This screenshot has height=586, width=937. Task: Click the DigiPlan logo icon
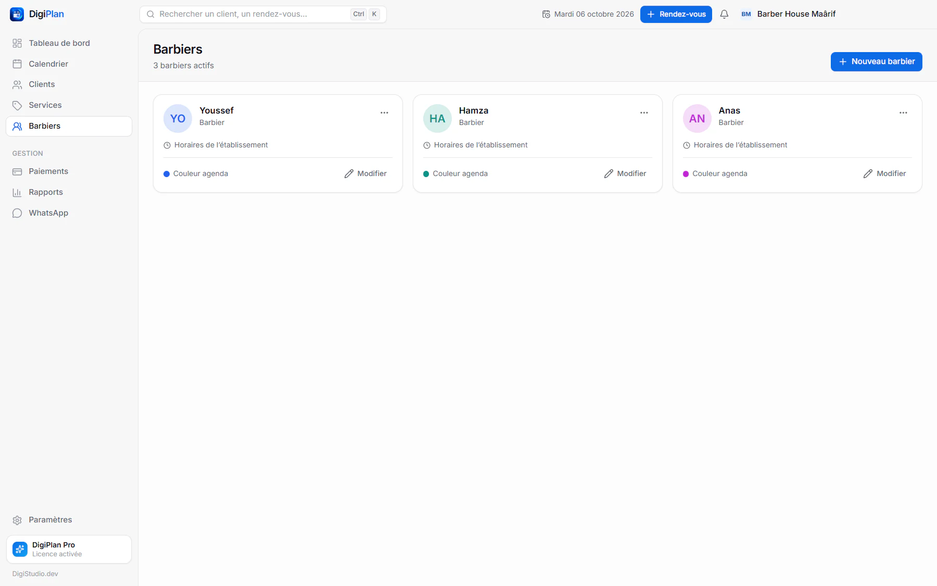pos(17,14)
